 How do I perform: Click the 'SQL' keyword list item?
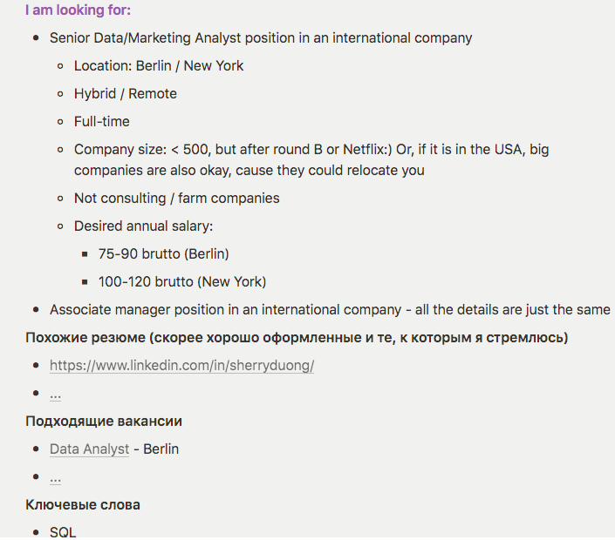[x=63, y=532]
